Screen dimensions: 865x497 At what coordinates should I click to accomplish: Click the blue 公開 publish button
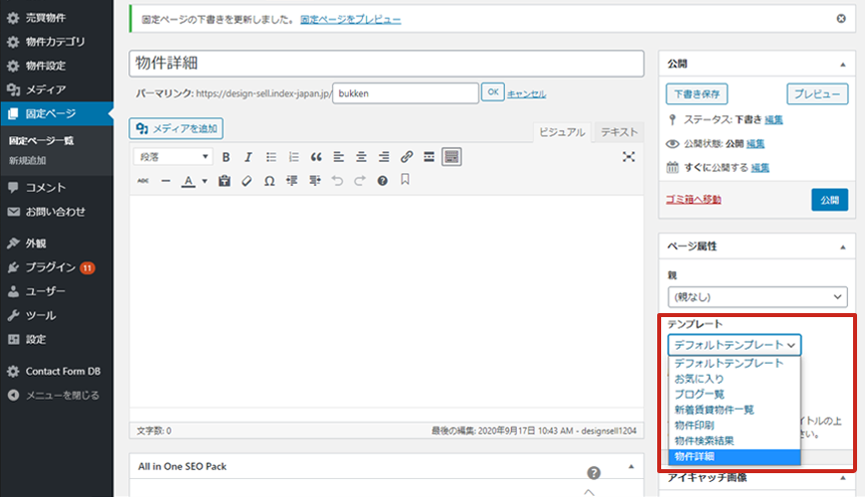829,199
